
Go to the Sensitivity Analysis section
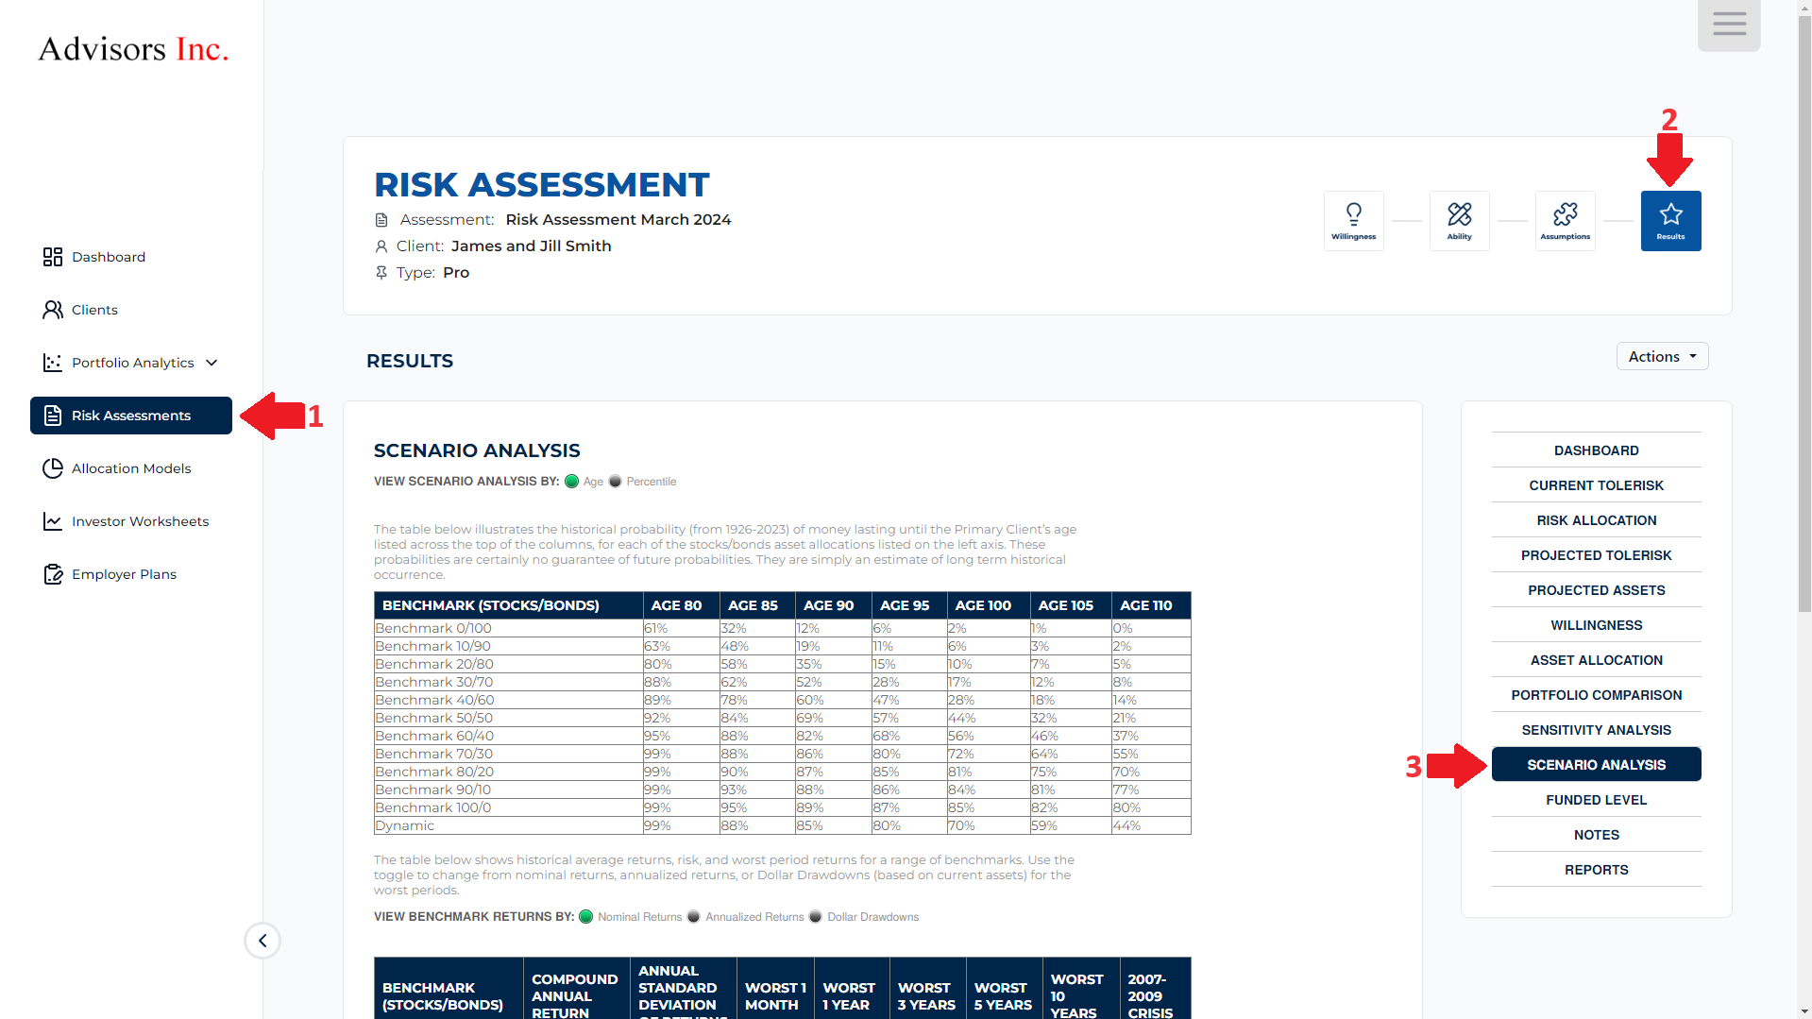[x=1596, y=730]
